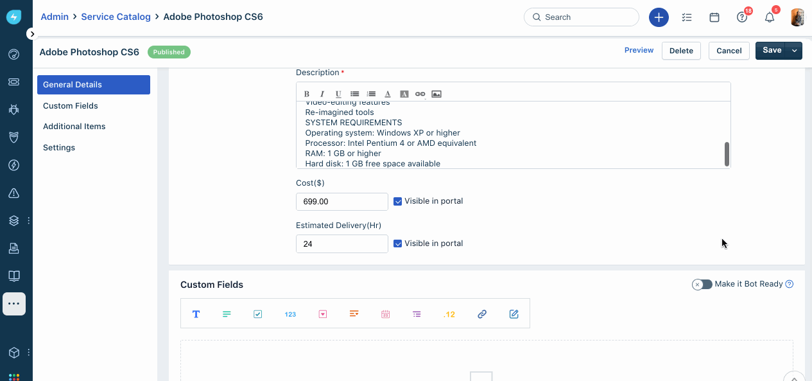The height and width of the screenshot is (381, 812).
Task: Add a decimal (.12) custom field
Action: [x=449, y=314]
